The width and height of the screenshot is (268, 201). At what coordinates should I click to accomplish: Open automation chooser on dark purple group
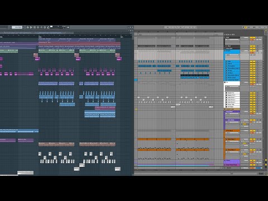tap(232, 113)
